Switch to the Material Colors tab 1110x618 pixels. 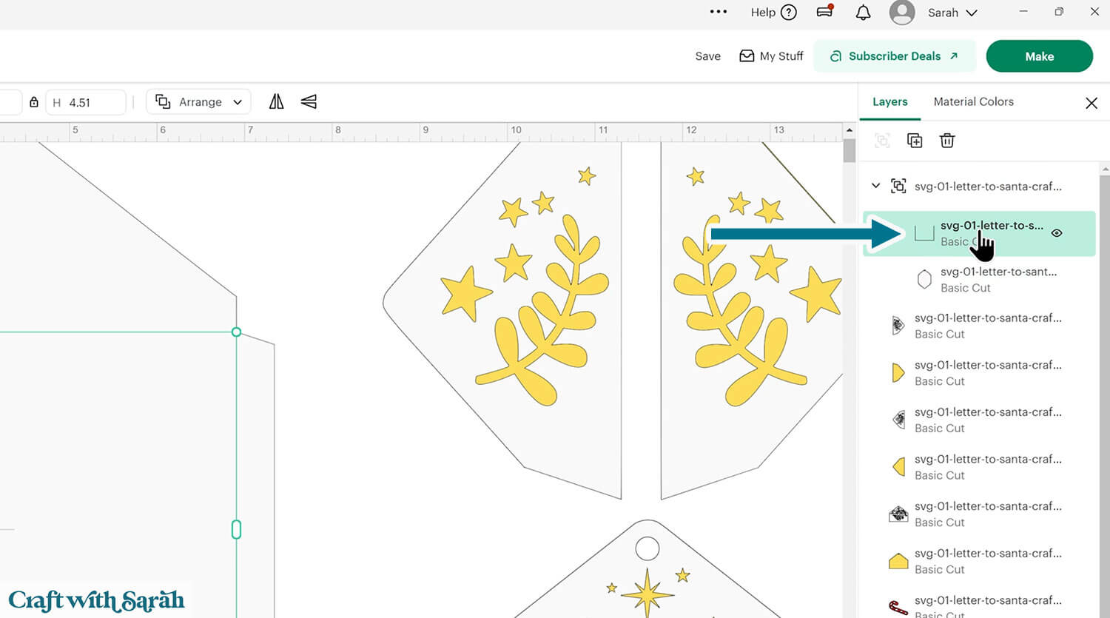point(973,102)
